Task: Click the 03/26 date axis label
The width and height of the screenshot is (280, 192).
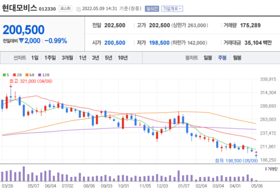Action: pos(7,186)
